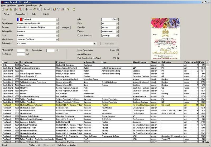Click Filterung aktiv in status bar
This screenshot has height=147, width=211.
50,145
